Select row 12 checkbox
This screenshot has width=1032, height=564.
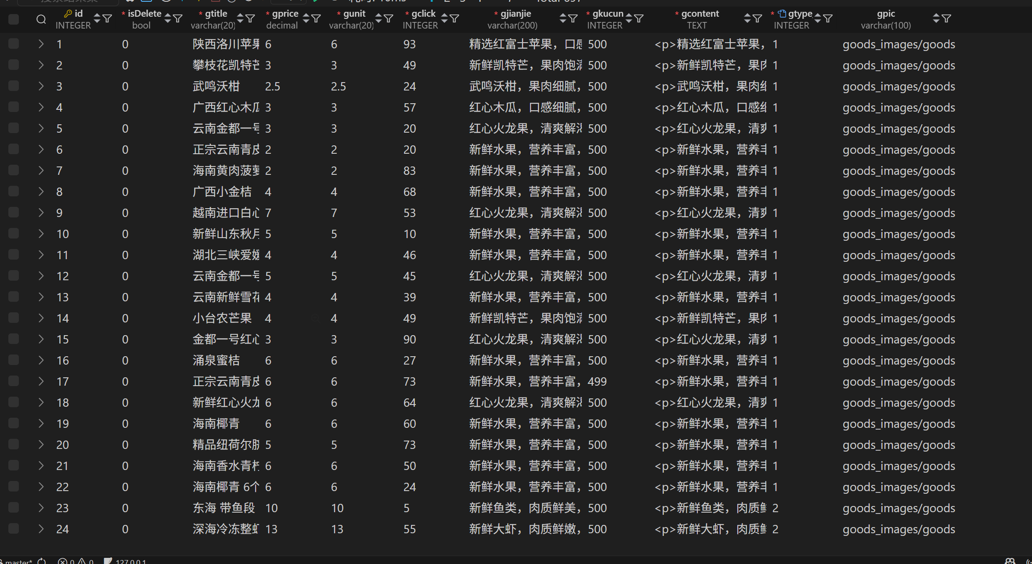pos(14,275)
